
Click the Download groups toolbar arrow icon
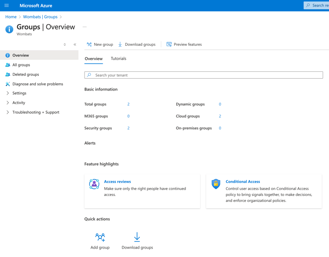[x=120, y=44]
